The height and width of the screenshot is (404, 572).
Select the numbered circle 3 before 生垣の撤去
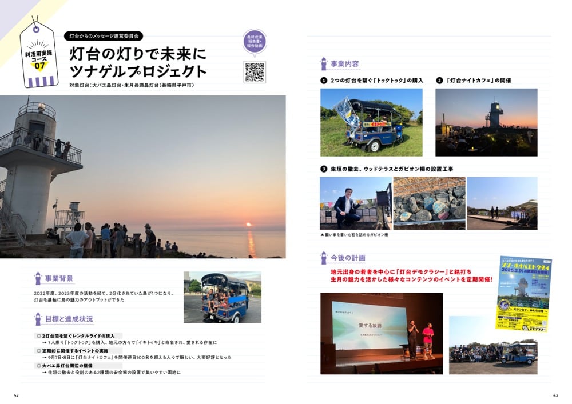[x=324, y=169]
